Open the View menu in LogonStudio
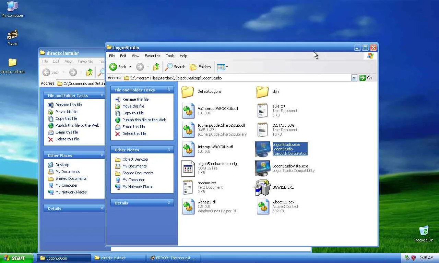The width and height of the screenshot is (439, 263). 135,56
